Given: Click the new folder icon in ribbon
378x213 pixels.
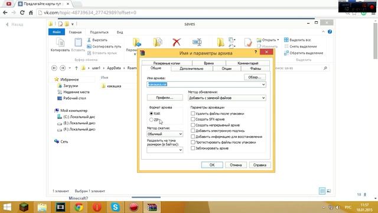Looking at the screenshot, I should click(220, 42).
